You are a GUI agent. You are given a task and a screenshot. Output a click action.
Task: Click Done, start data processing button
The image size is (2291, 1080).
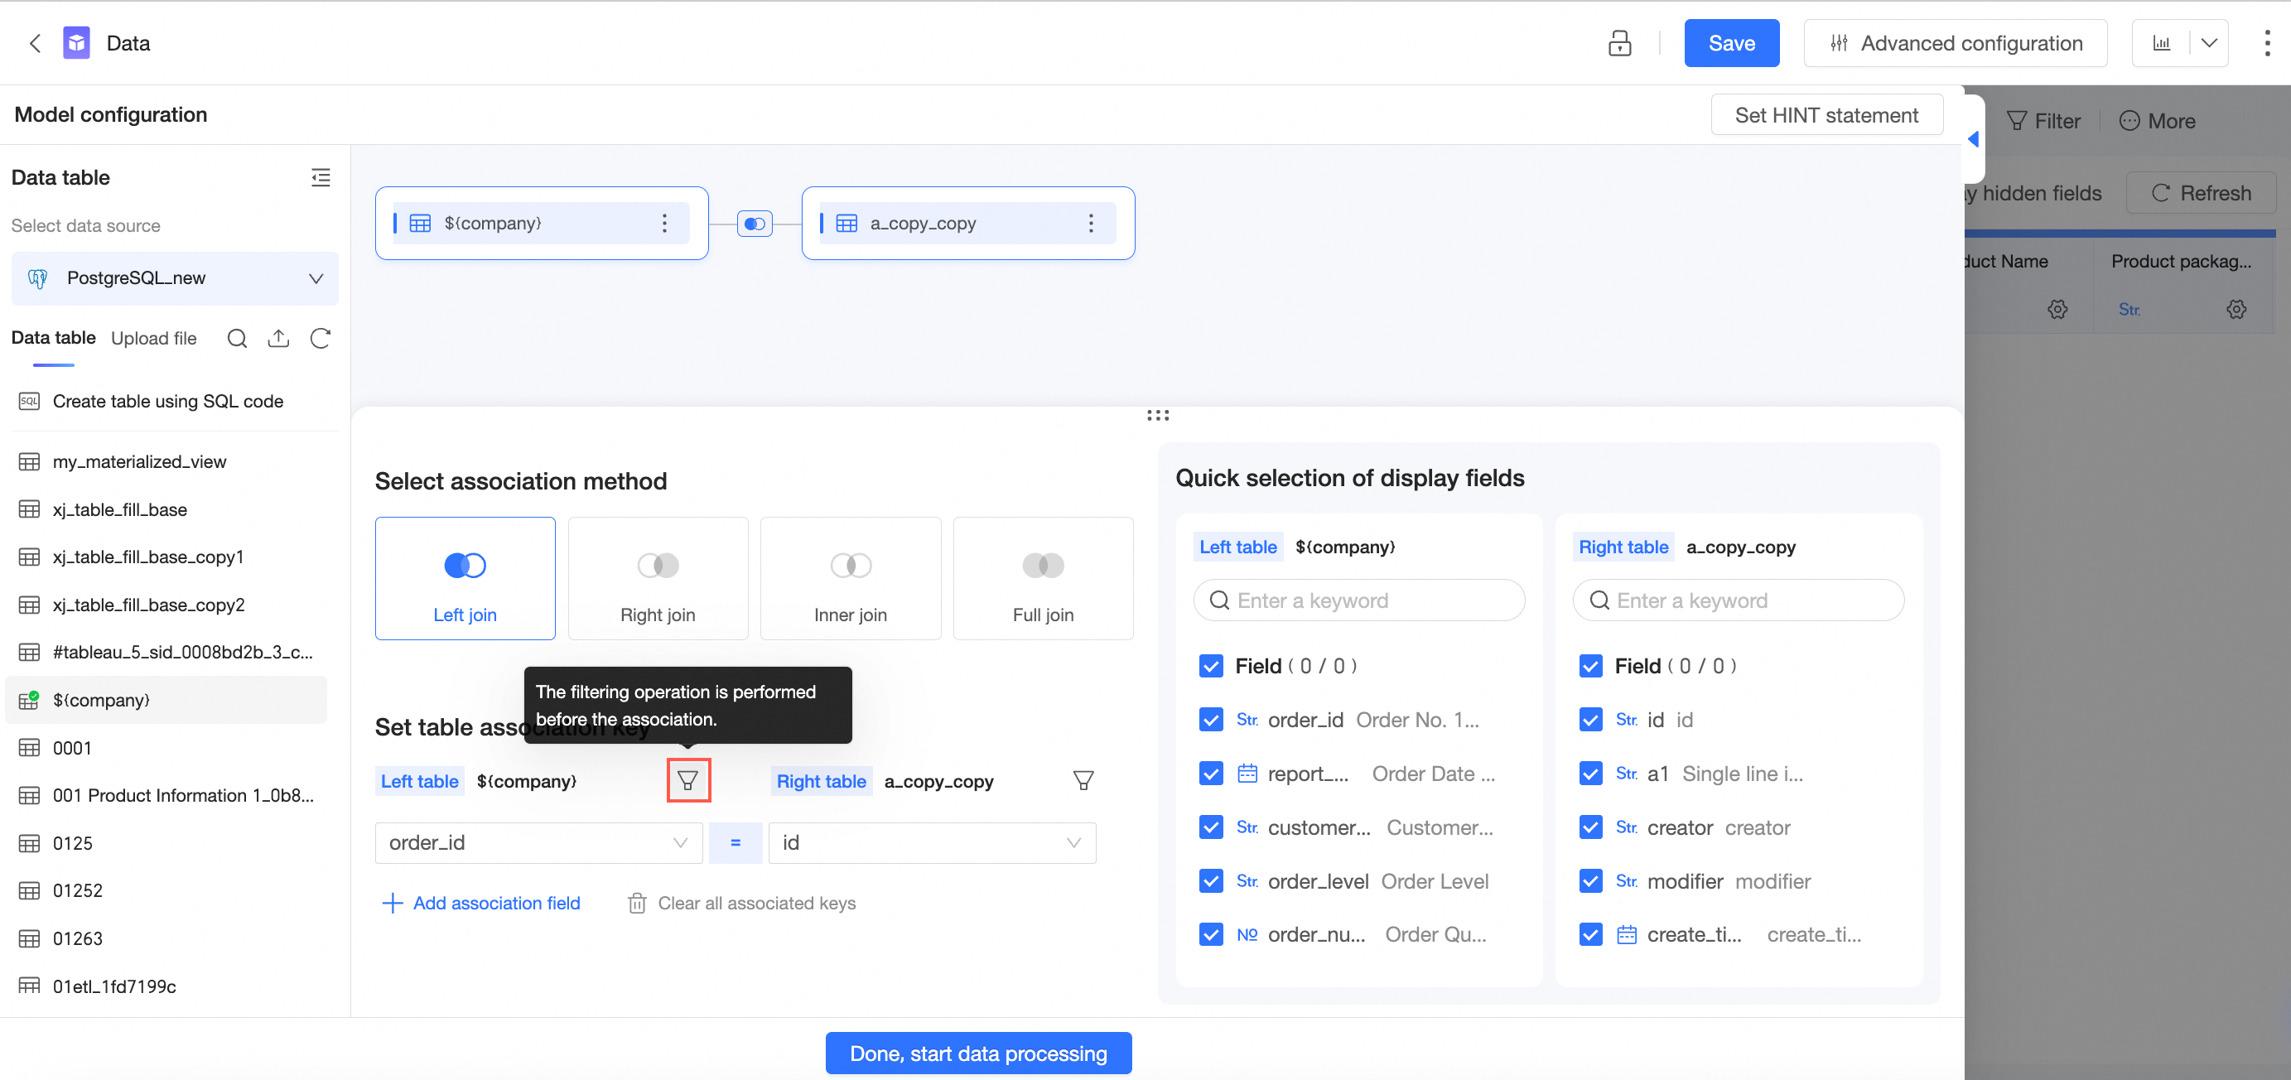point(977,1053)
